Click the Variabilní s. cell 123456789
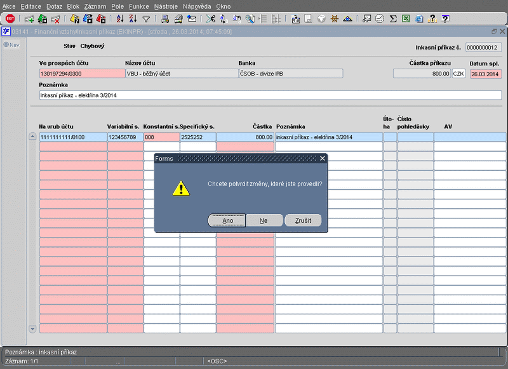508x369 pixels. pos(125,137)
